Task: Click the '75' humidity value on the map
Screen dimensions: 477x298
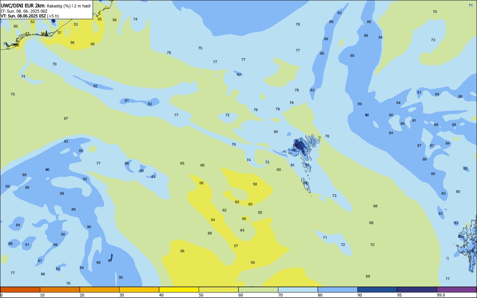Action: click(200, 48)
